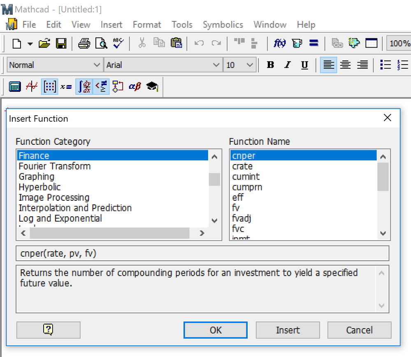Open the Symbolic keyword graduation cap icon
Viewport: 411px width, 357px height.
pyautogui.click(x=152, y=86)
